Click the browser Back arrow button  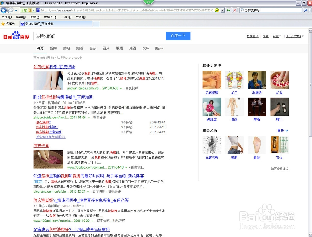[x=3, y=10]
